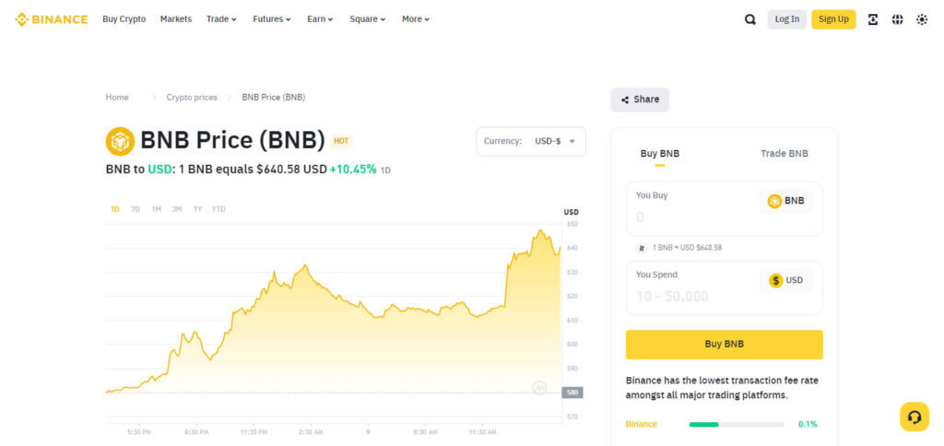Select the YTD chart range
This screenshot has width=944, height=446.
click(218, 209)
